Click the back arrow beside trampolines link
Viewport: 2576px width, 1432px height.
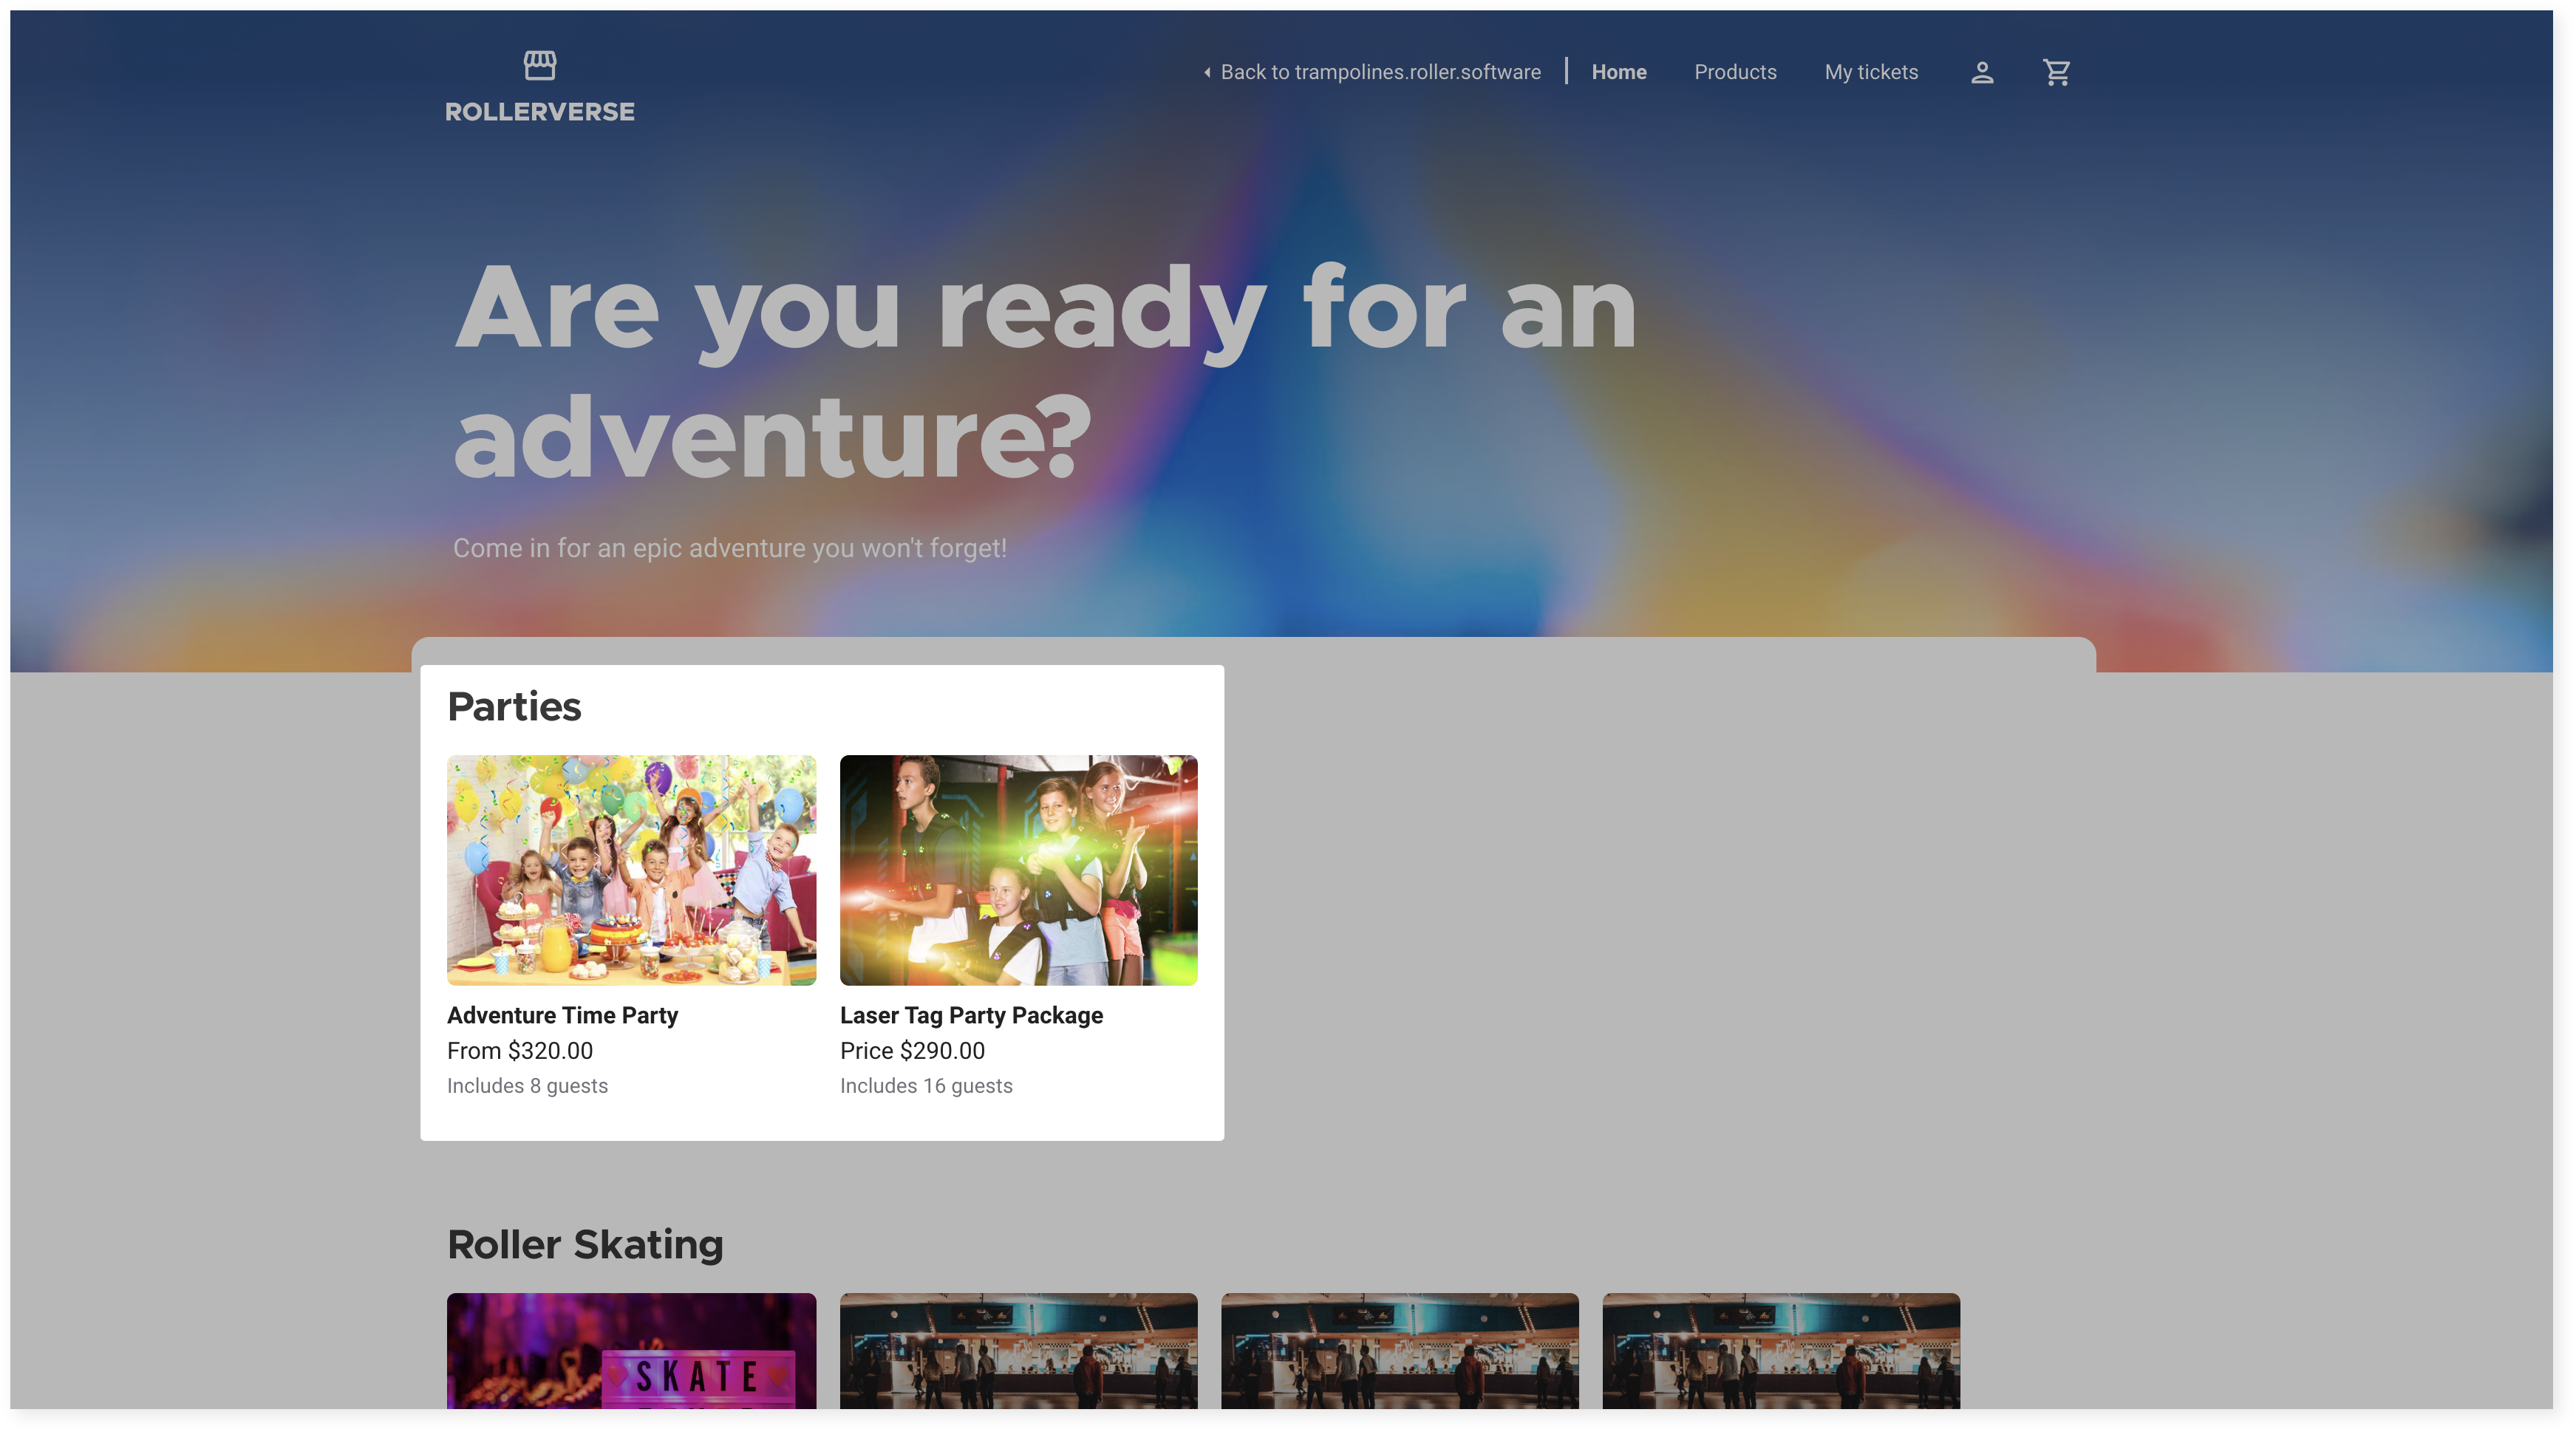[x=1207, y=72]
